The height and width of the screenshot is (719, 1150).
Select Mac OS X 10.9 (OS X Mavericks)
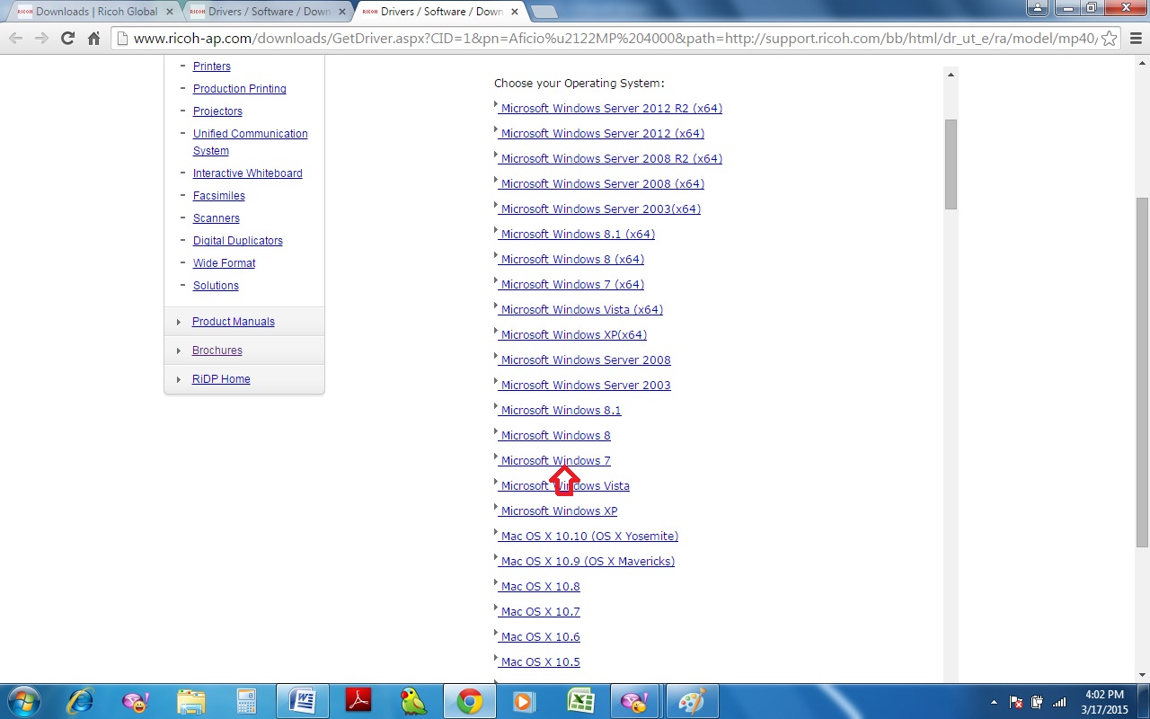tap(588, 562)
